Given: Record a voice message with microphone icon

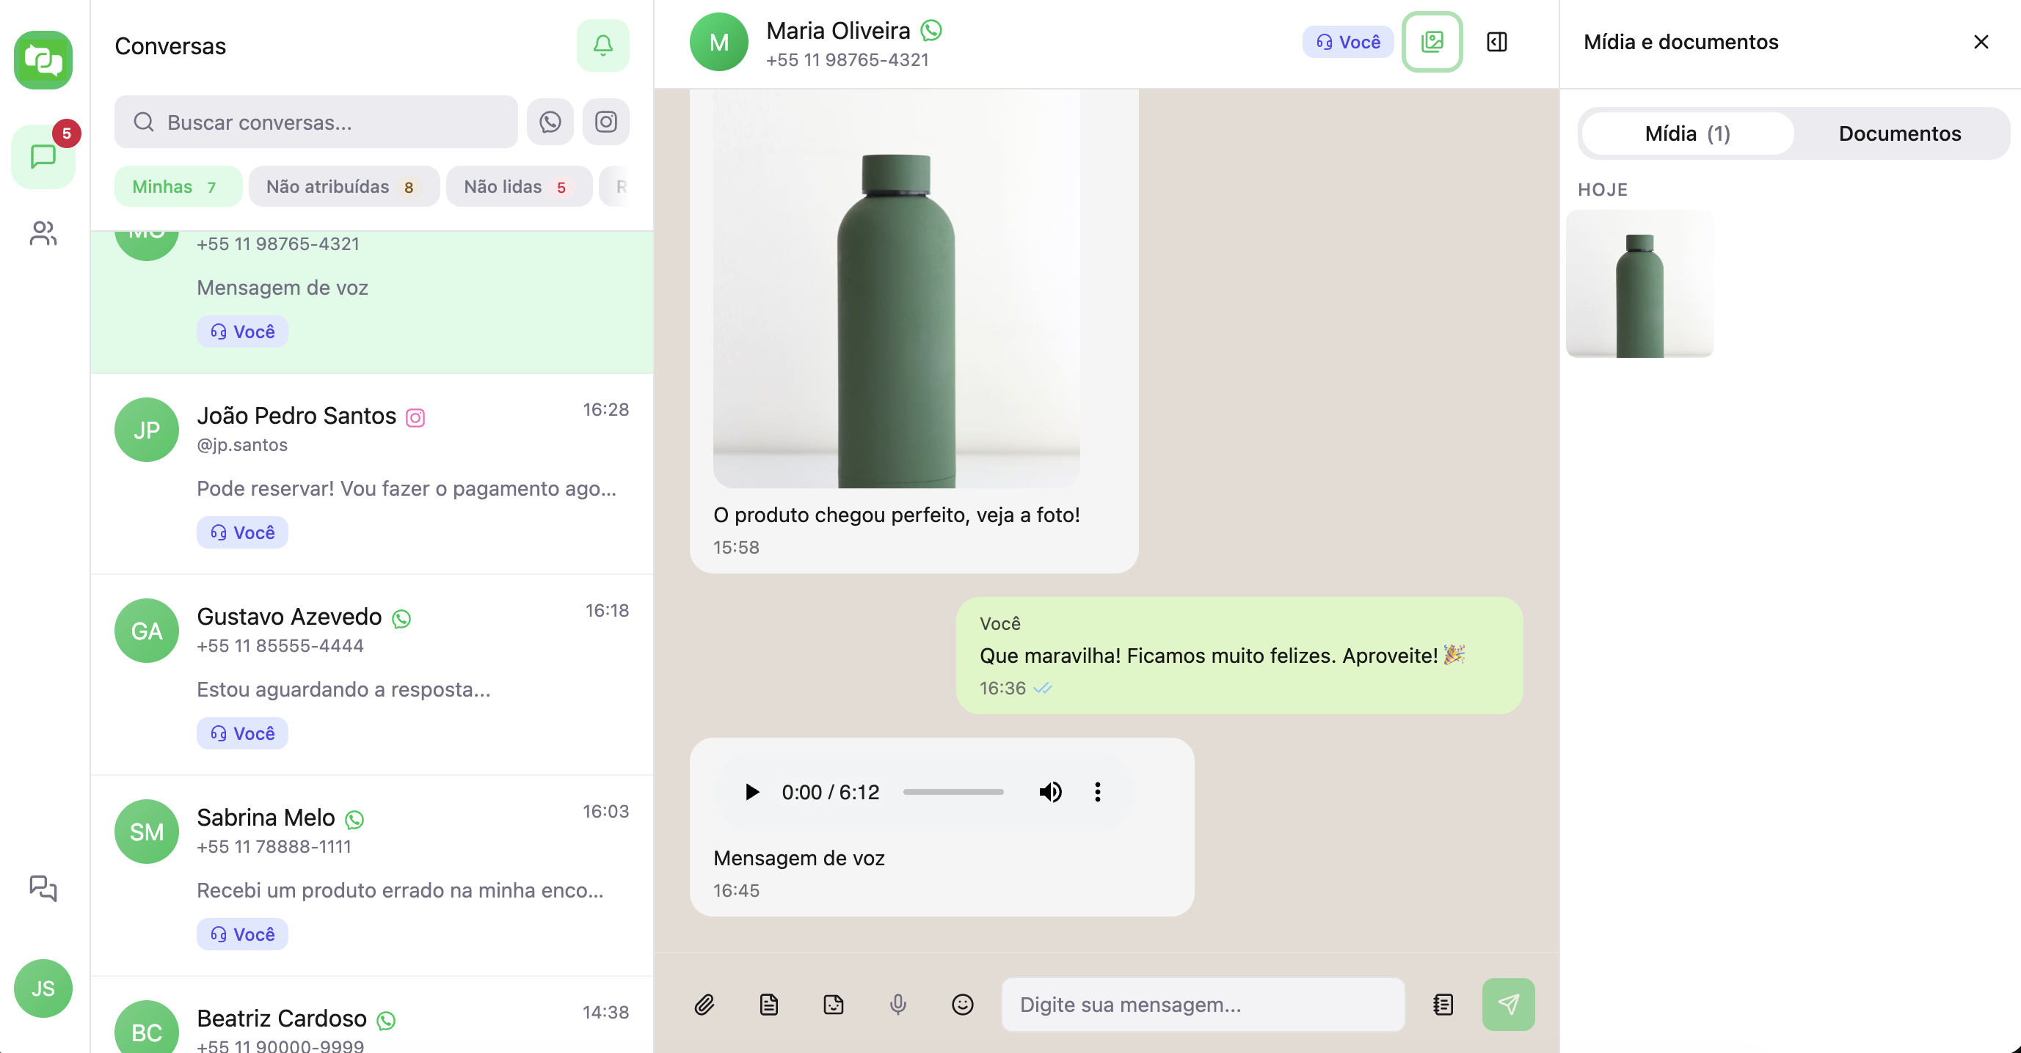Looking at the screenshot, I should tap(897, 1005).
